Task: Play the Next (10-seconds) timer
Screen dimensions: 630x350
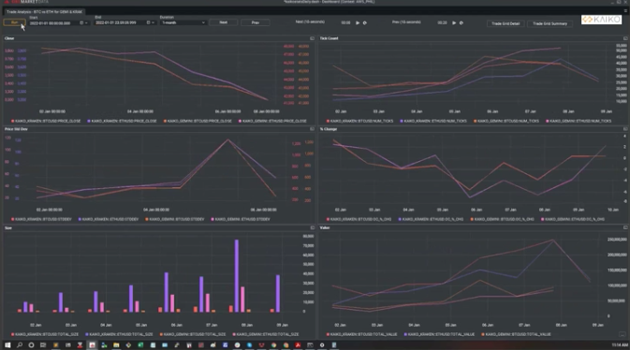Action: pos(358,22)
